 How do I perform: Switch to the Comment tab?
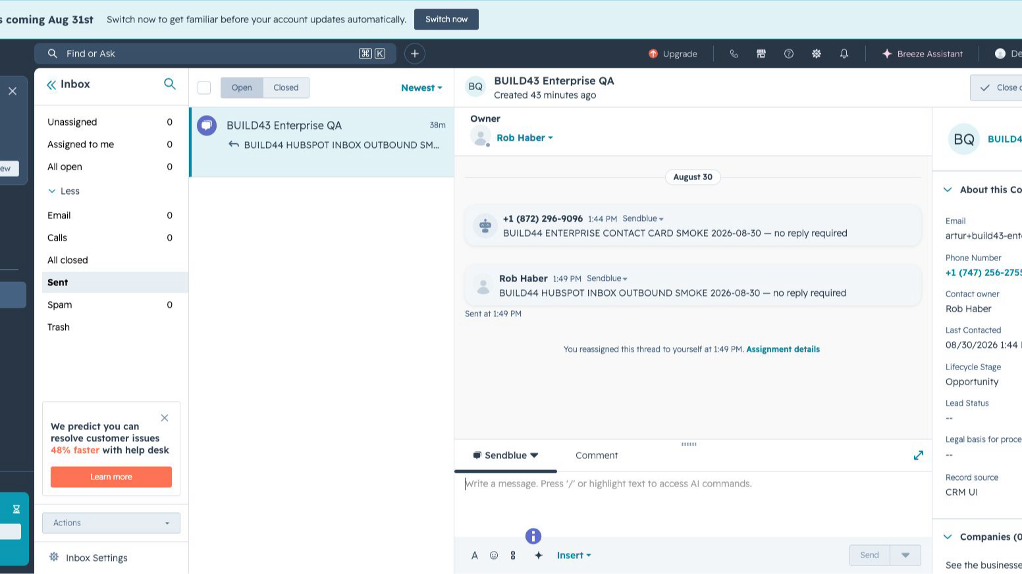click(x=597, y=456)
